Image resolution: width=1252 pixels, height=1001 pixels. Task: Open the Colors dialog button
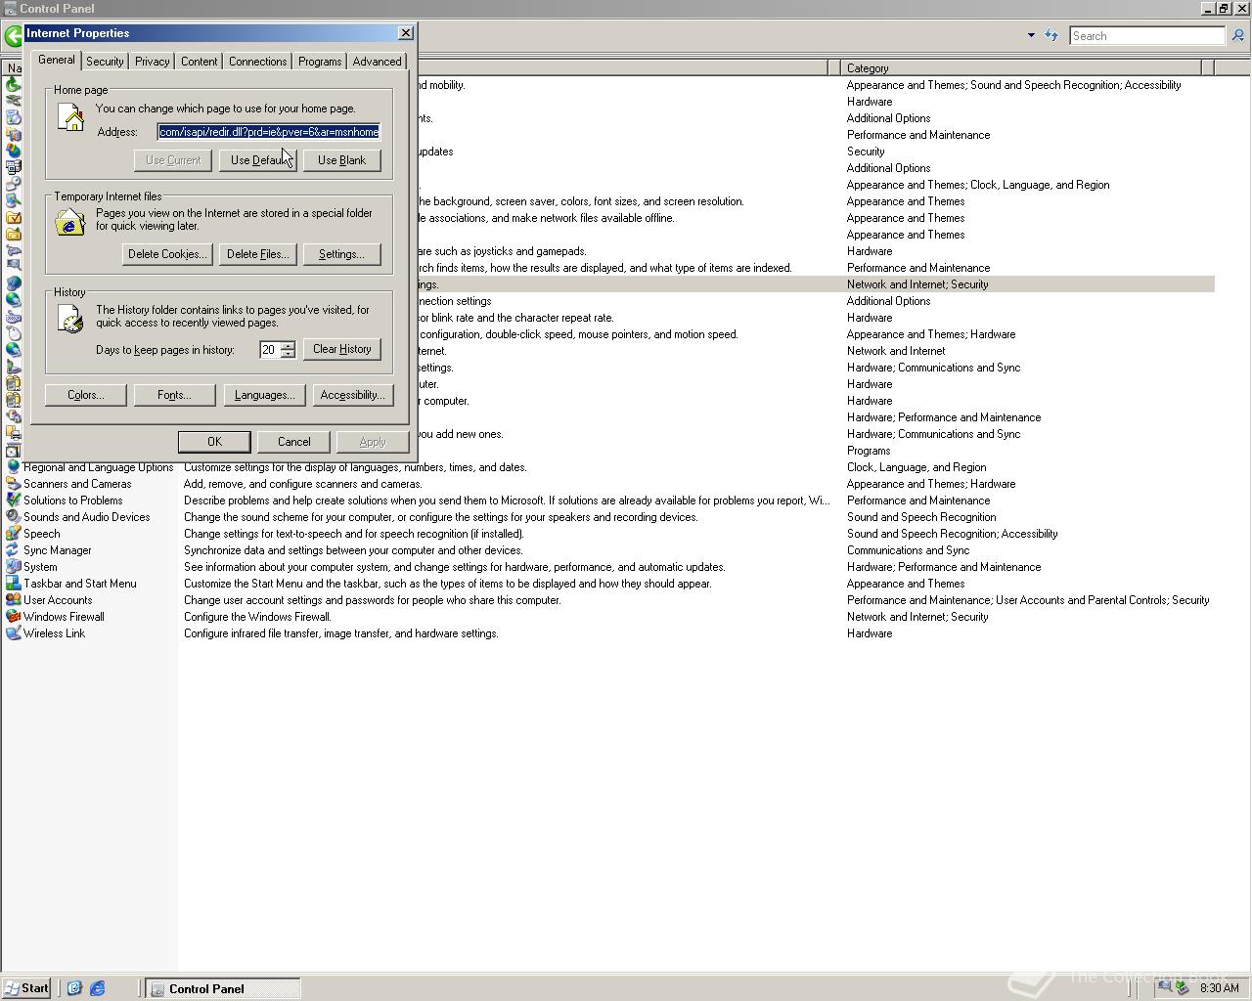pos(86,395)
